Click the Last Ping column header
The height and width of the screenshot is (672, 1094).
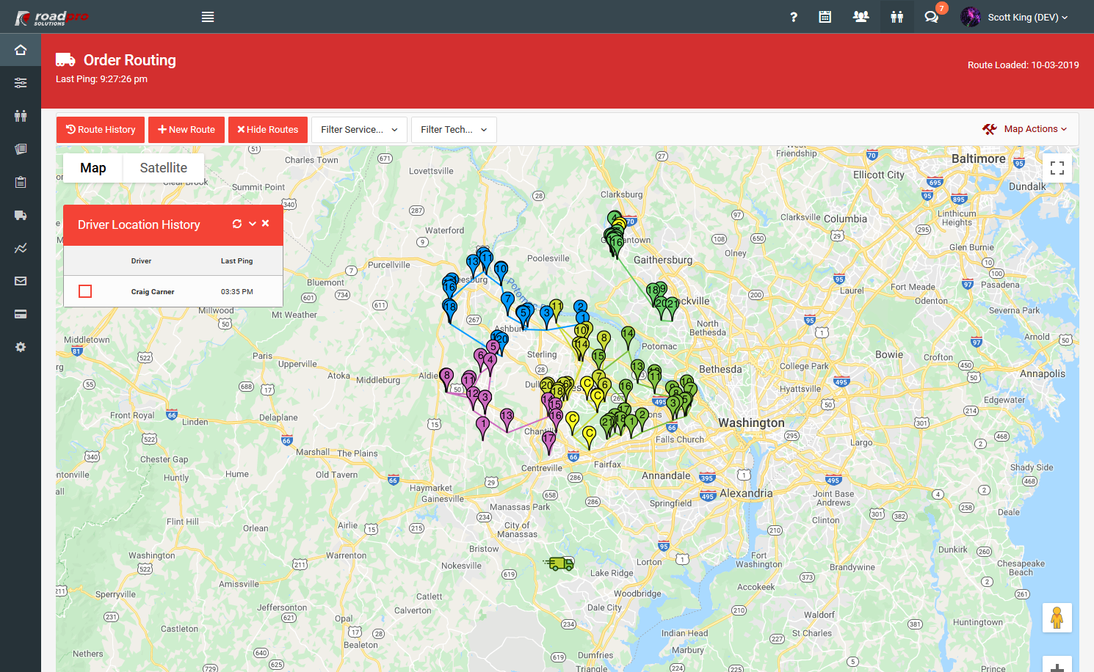coord(236,261)
